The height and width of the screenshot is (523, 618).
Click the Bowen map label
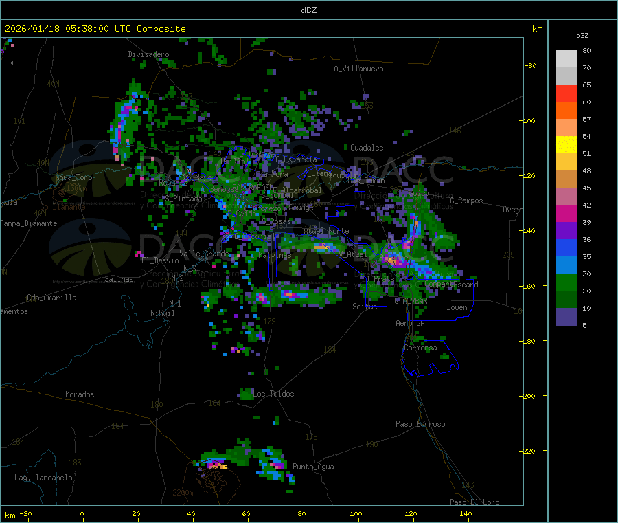coord(457,307)
